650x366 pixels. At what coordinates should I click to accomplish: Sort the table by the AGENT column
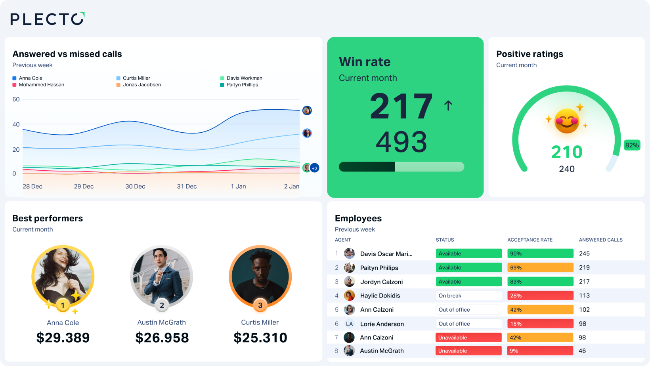click(342, 240)
